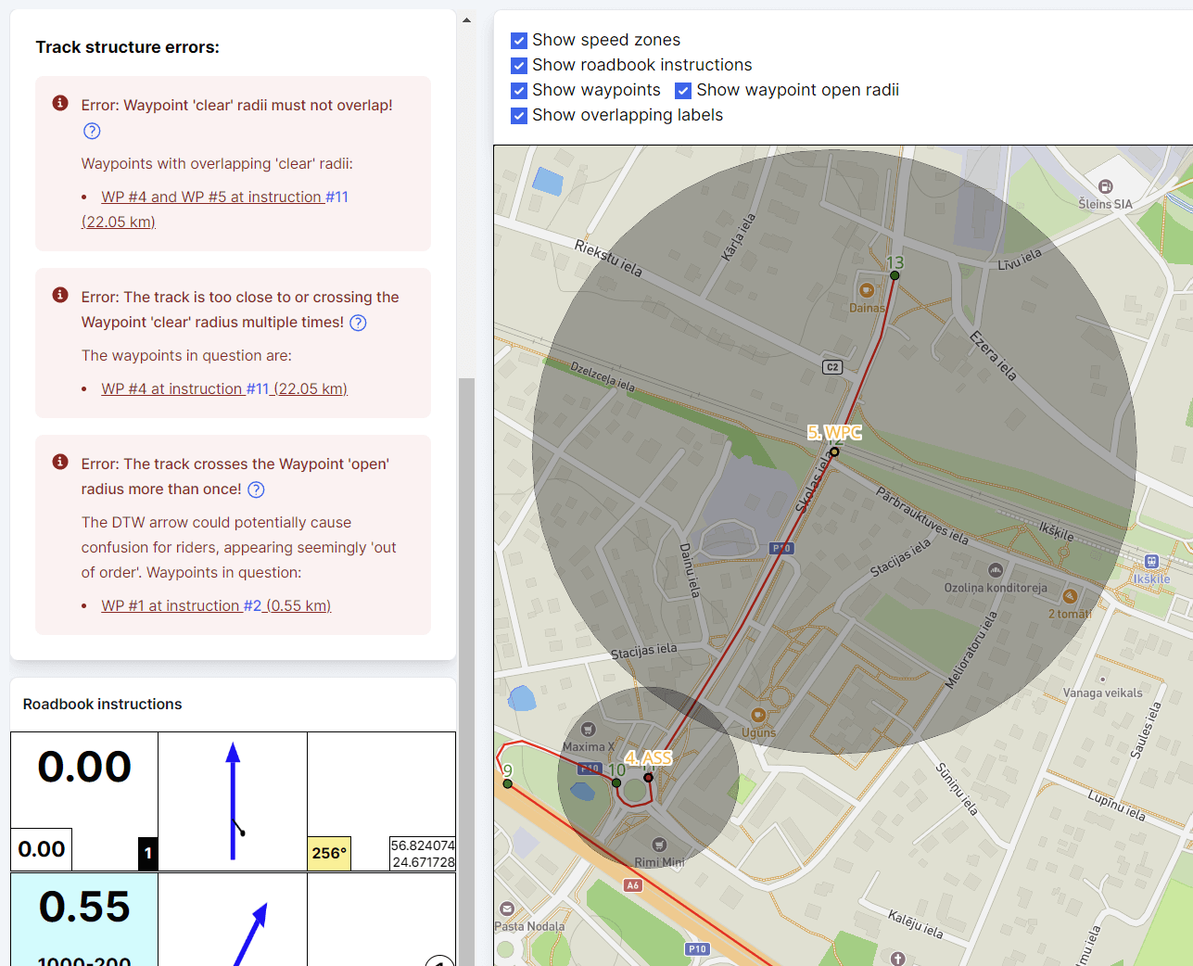Uncheck Show roadbook instructions

tap(518, 65)
